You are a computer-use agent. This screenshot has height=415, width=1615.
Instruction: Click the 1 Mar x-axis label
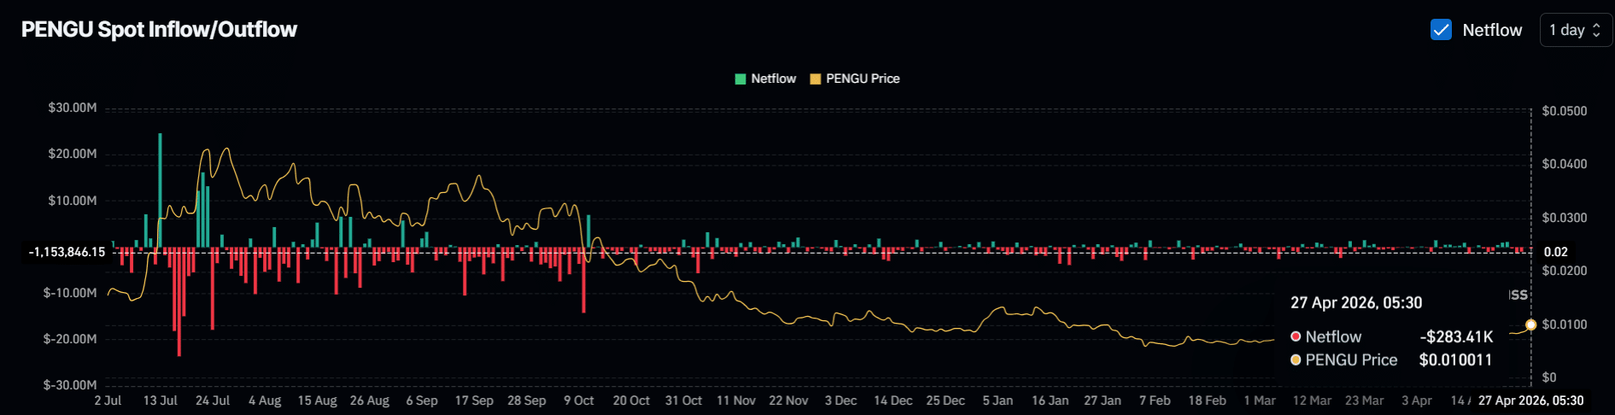tap(1260, 400)
